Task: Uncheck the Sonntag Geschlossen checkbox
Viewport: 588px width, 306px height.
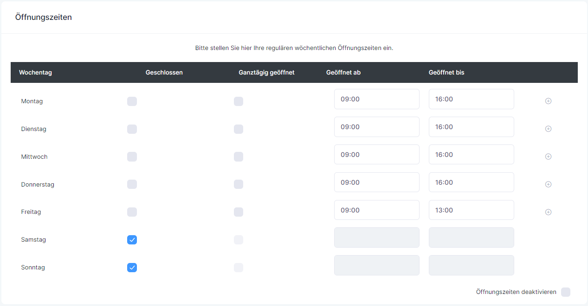Action: (132, 268)
